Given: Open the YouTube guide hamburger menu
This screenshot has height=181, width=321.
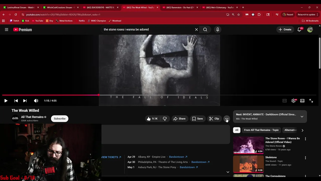Looking at the screenshot, I should click(x=7, y=30).
